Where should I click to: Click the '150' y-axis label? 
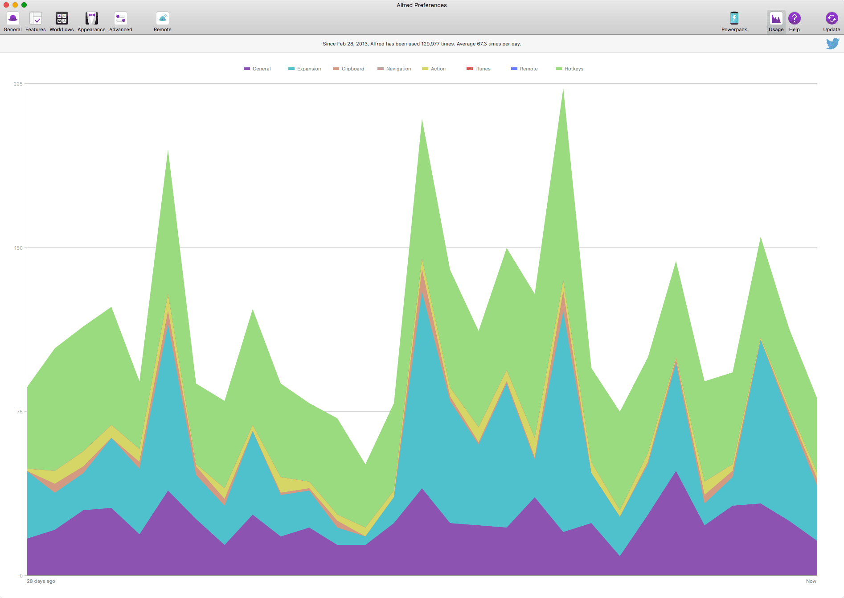click(18, 248)
